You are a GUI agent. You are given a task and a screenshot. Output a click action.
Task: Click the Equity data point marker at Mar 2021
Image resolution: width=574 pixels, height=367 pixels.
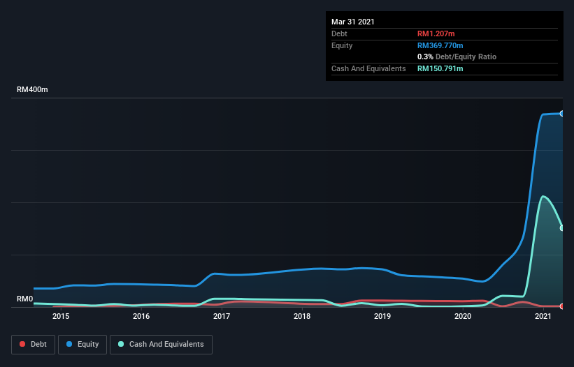pyautogui.click(x=562, y=114)
